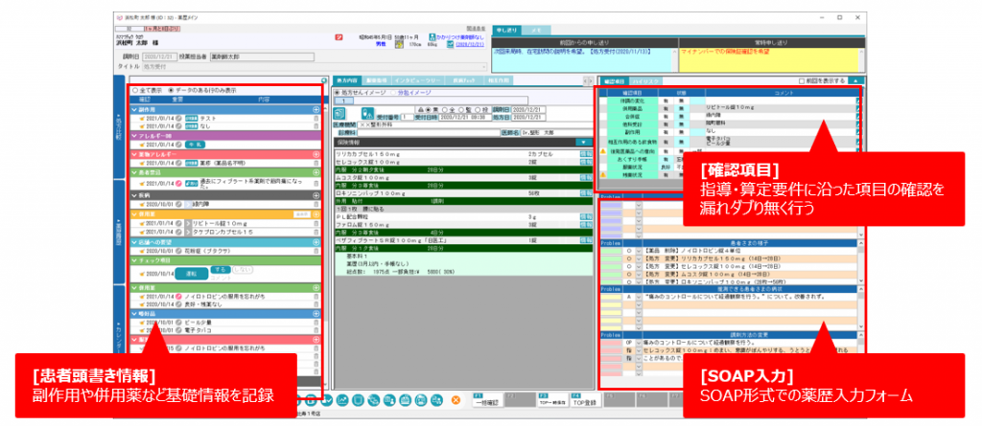The height and width of the screenshot is (426, 982).
Task: Open the メモ tab
Action: [x=536, y=30]
